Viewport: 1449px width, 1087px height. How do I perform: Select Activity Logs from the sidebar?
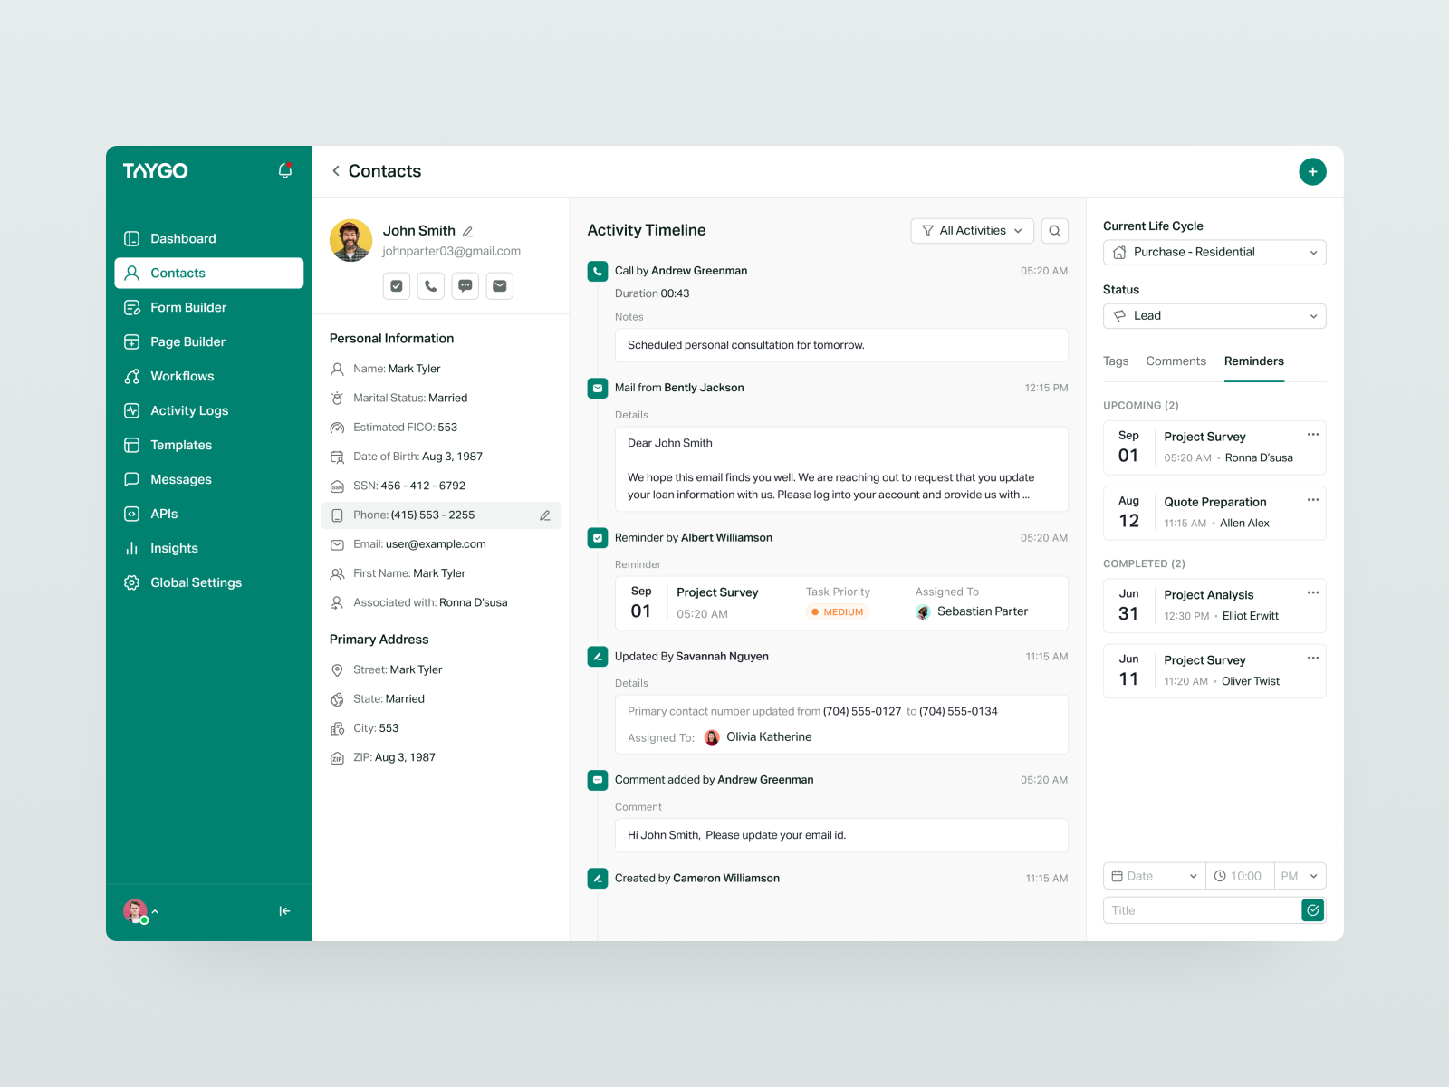point(189,410)
